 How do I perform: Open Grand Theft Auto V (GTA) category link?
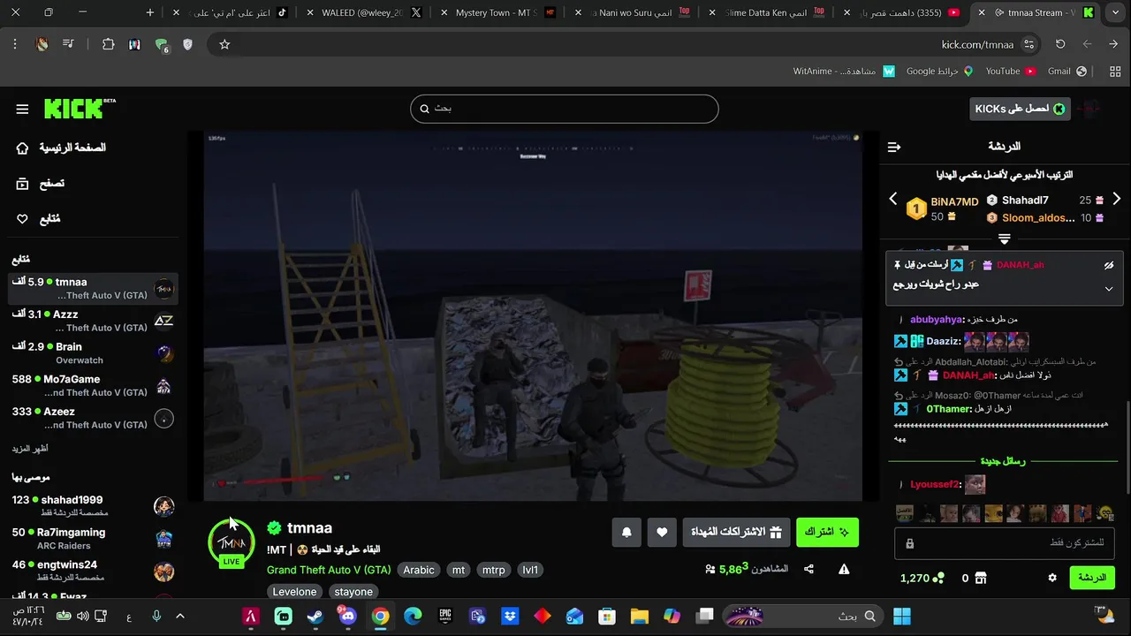[329, 570]
